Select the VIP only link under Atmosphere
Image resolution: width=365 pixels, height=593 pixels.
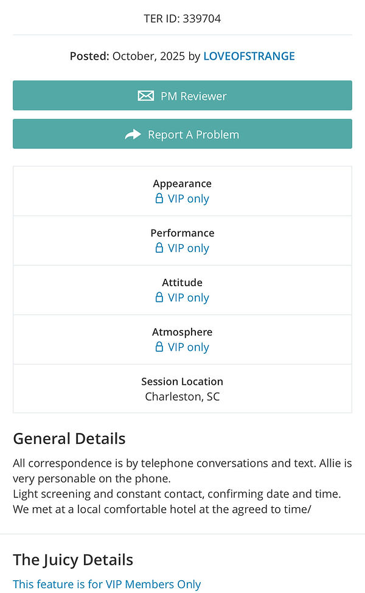(188, 346)
